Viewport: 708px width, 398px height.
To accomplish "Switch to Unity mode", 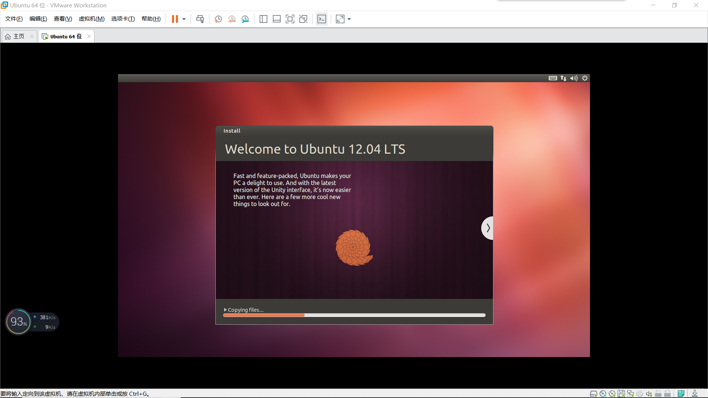I will 303,19.
